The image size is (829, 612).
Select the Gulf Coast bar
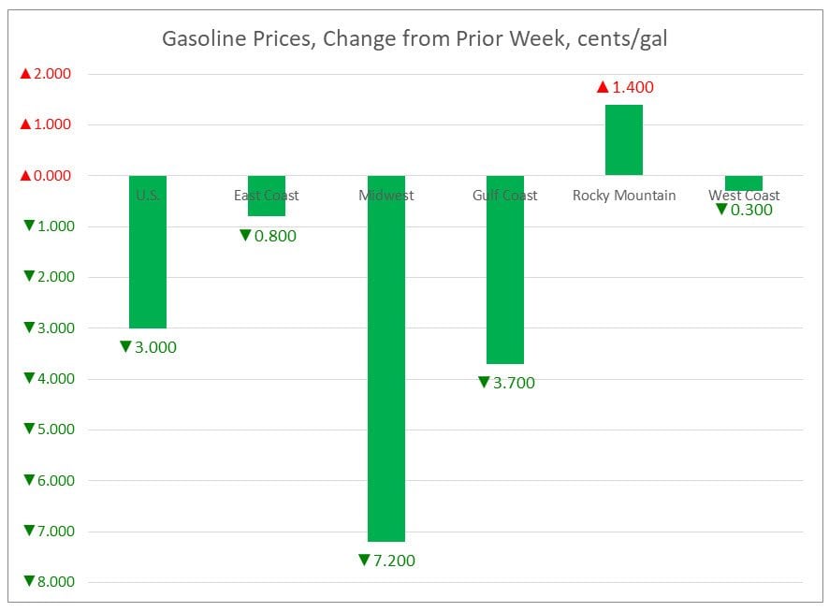click(x=505, y=281)
